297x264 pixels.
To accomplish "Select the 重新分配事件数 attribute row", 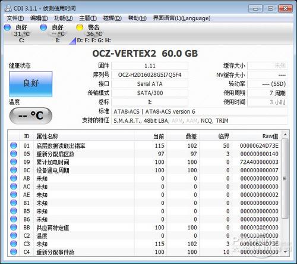I will click(x=144, y=252).
